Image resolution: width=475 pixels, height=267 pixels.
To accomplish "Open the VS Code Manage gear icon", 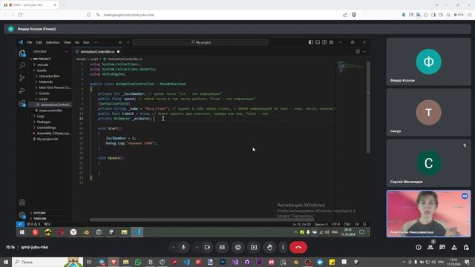I will tap(22, 215).
